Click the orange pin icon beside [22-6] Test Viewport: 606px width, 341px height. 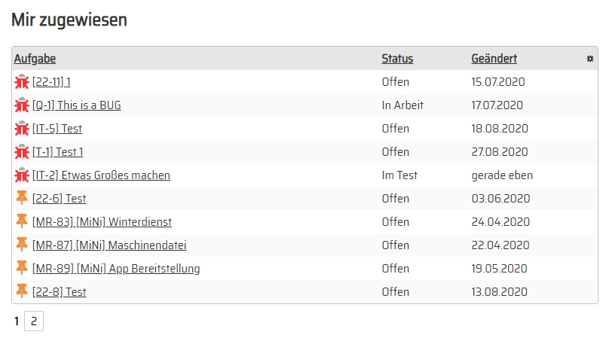point(22,198)
